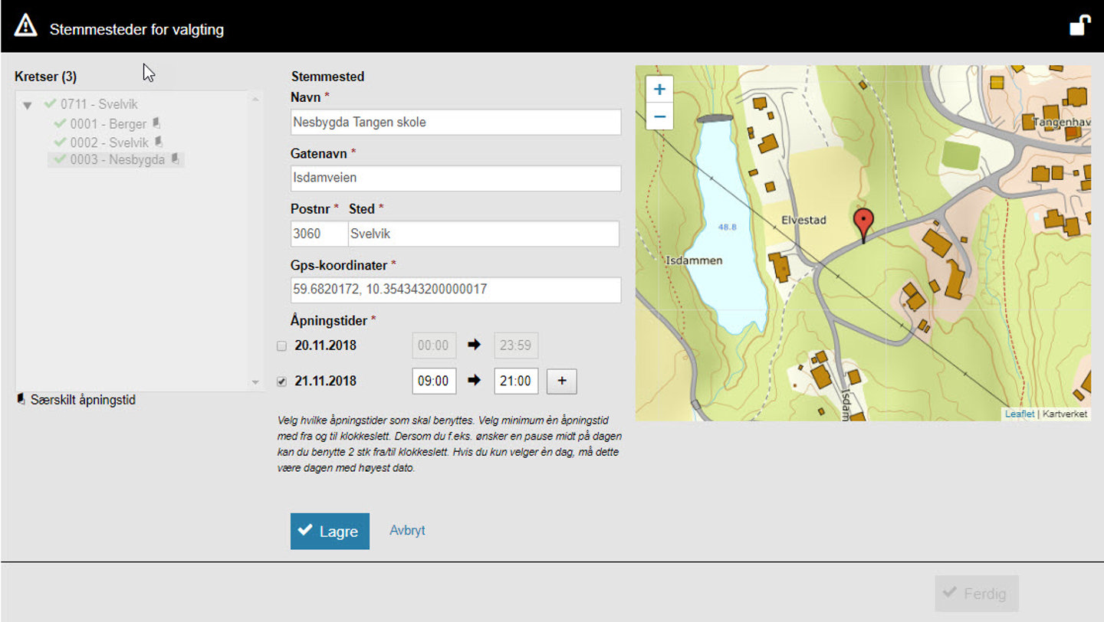
Task: Click the unlocked padlock icon
Action: [x=1079, y=26]
